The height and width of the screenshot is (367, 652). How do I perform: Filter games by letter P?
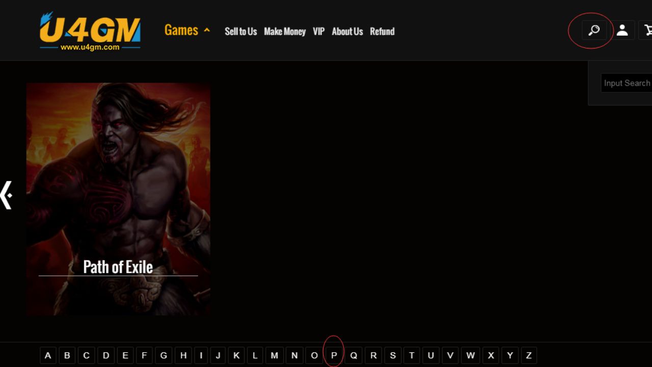pyautogui.click(x=334, y=355)
